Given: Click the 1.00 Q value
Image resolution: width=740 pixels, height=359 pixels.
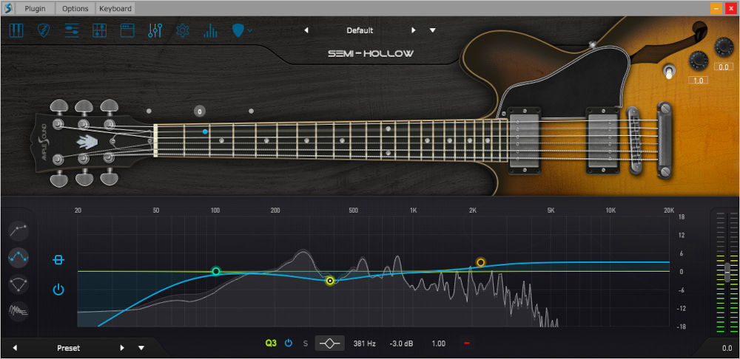Looking at the screenshot, I should click(x=438, y=343).
